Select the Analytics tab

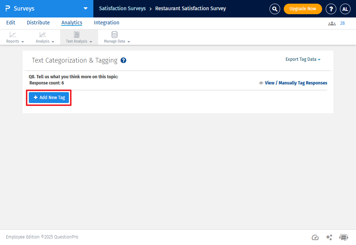(x=72, y=23)
